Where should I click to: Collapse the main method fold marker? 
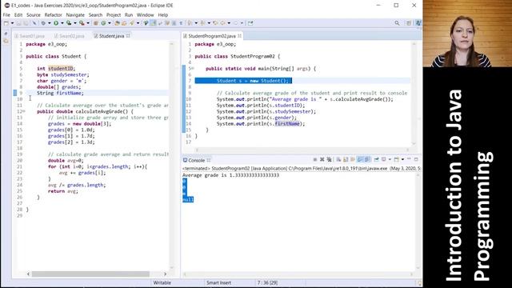coord(193,69)
